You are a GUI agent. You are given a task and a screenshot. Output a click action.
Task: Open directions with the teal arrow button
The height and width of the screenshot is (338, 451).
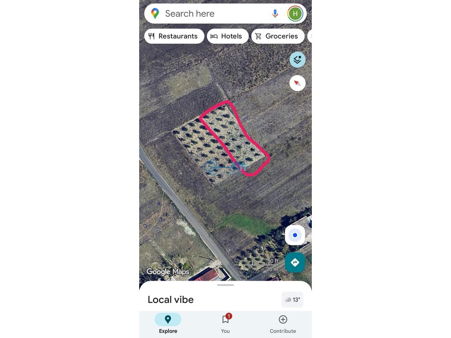pyautogui.click(x=295, y=262)
